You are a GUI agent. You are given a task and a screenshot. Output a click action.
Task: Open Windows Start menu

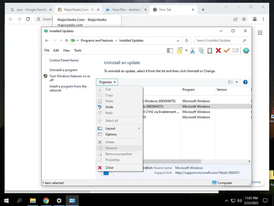click(x=6, y=201)
